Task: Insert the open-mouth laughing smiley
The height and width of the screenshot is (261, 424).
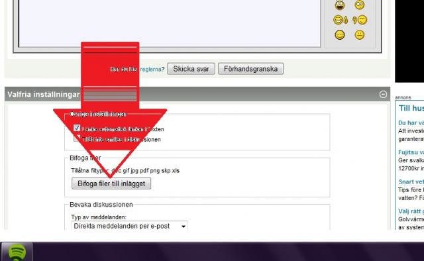Action: point(340,5)
